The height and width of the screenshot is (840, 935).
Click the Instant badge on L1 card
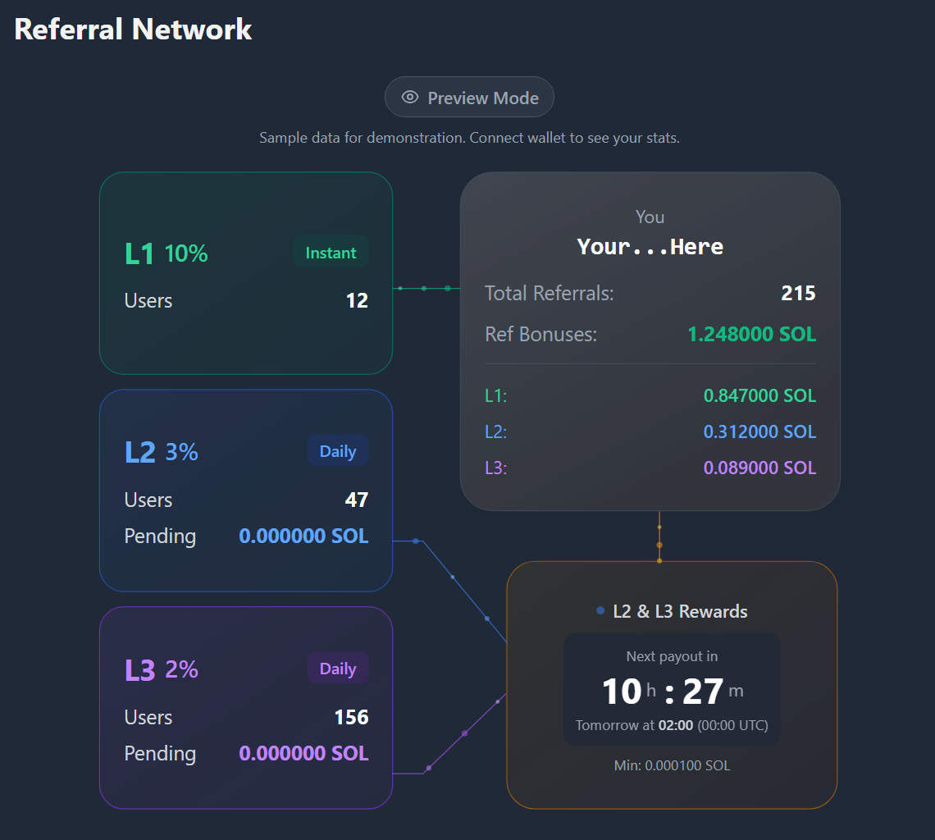tap(331, 253)
